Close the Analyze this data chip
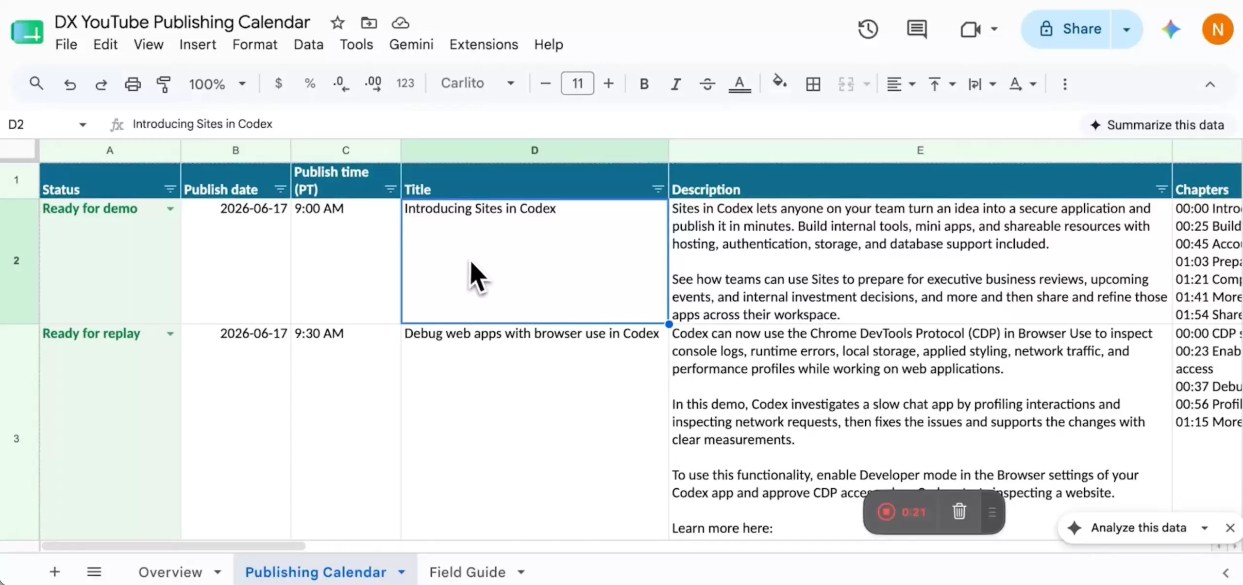The image size is (1243, 585). click(x=1230, y=528)
